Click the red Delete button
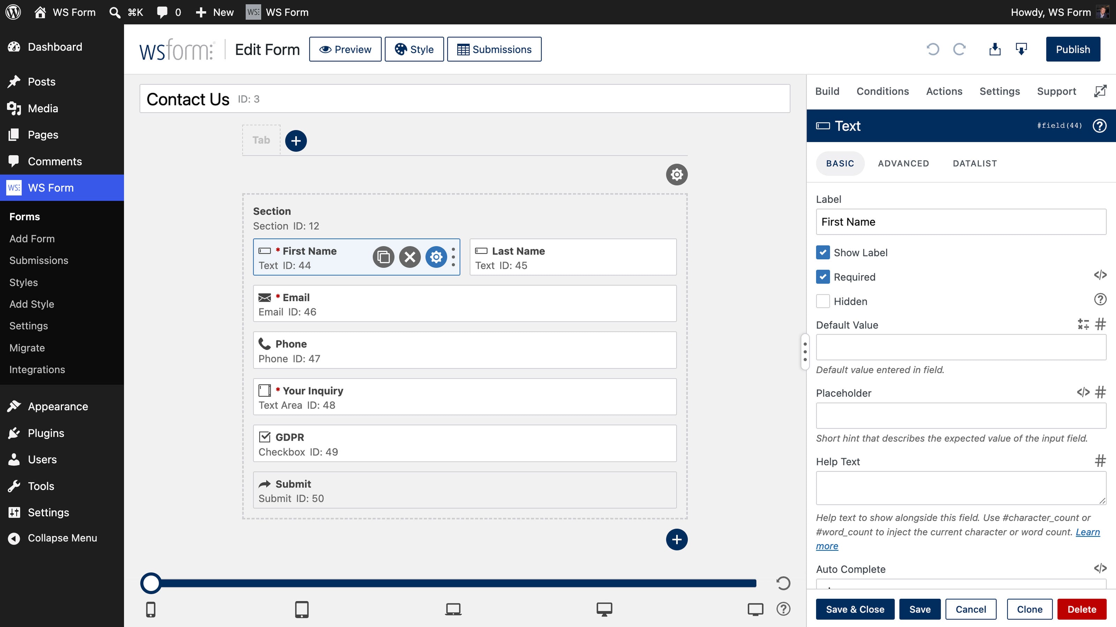1116x627 pixels. pyautogui.click(x=1082, y=609)
